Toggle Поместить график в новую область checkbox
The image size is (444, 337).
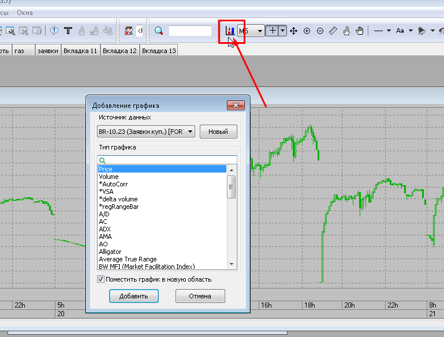tap(100, 279)
